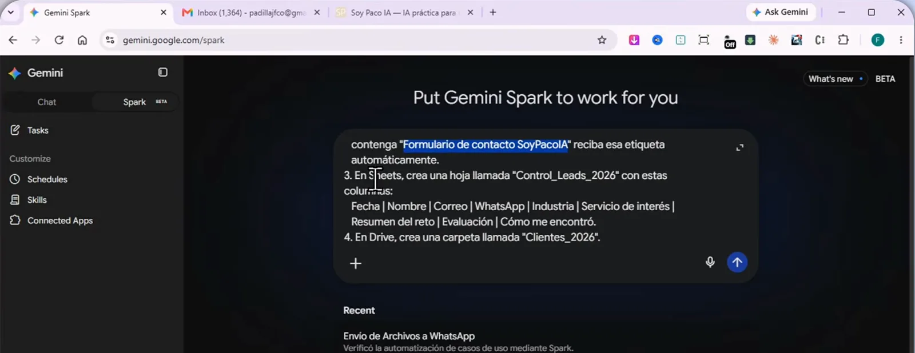915x353 pixels.
Task: Click the extension icon labeled Off
Action: (x=730, y=41)
